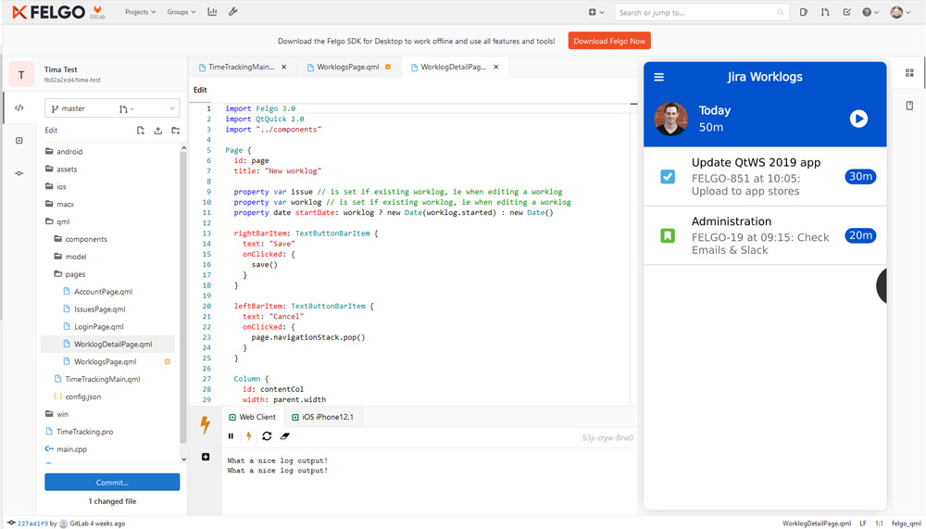The width and height of the screenshot is (926, 529).
Task: Open the merge requests icon in navbar
Action: pyautogui.click(x=825, y=12)
